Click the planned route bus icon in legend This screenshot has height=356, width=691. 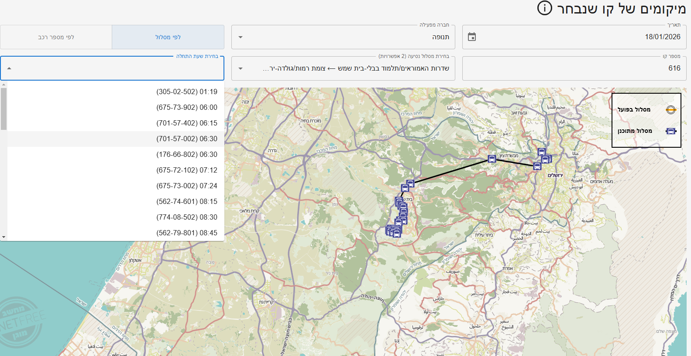point(671,131)
